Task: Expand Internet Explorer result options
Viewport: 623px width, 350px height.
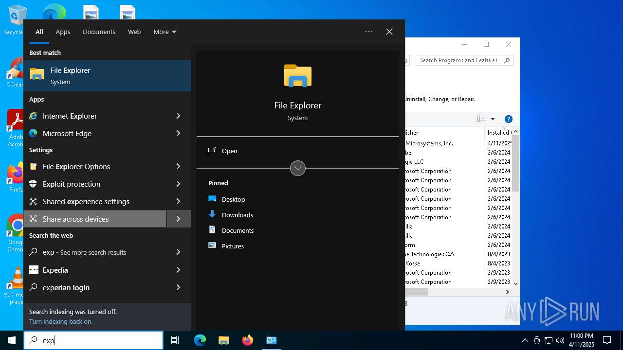Action: pyautogui.click(x=179, y=116)
